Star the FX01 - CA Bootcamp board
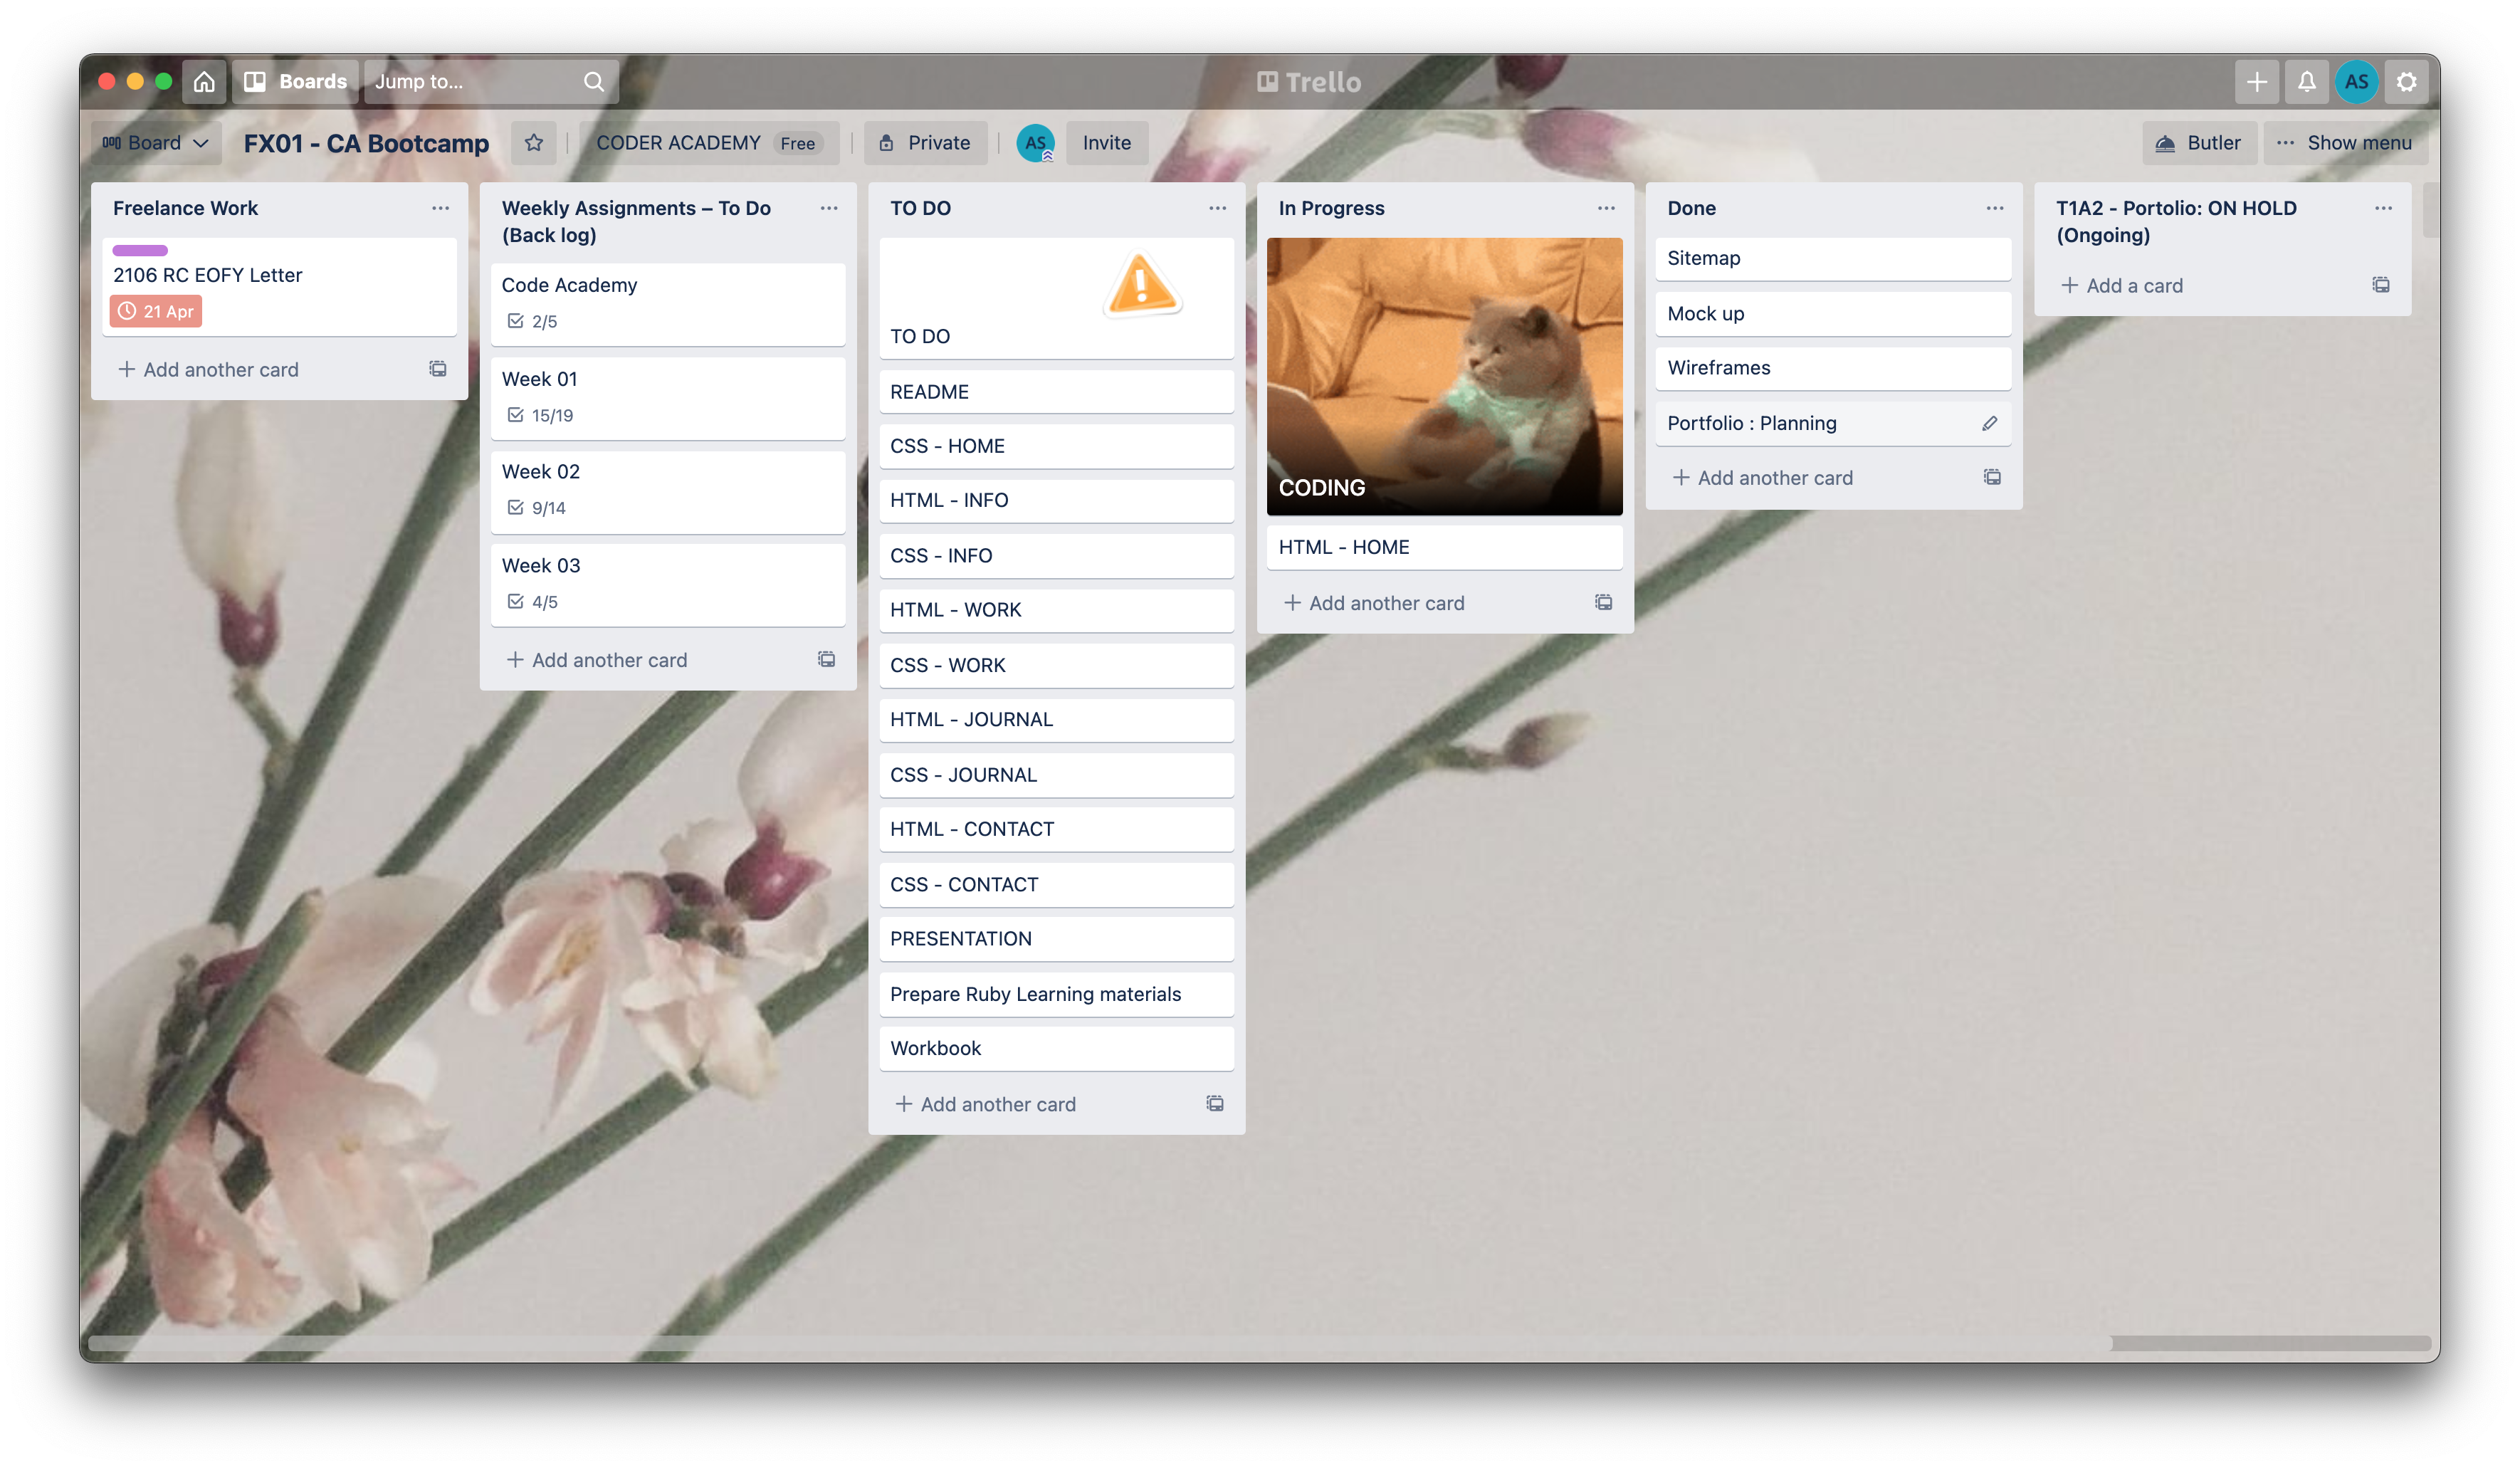Viewport: 2520px width, 1468px height. [534, 143]
